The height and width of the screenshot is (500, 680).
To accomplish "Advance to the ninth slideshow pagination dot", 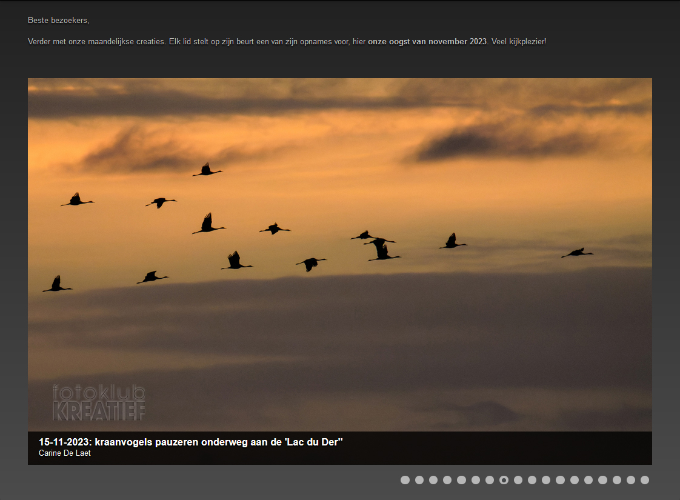I will click(x=518, y=480).
